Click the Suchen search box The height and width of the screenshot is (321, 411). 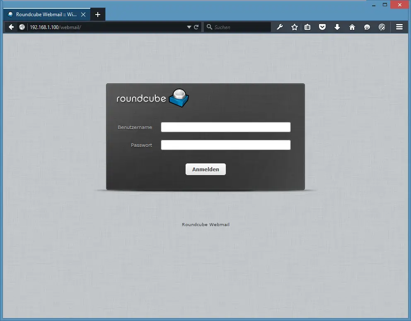[240, 27]
